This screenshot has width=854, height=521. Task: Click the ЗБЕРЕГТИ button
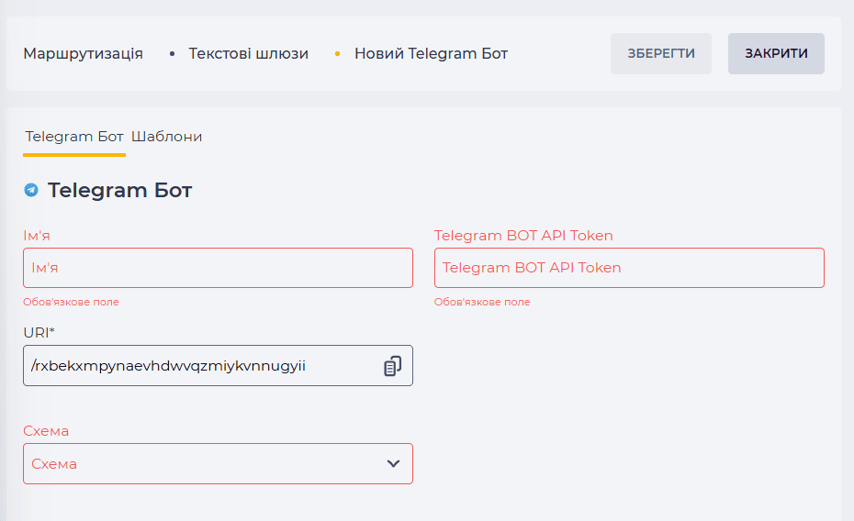coord(660,53)
